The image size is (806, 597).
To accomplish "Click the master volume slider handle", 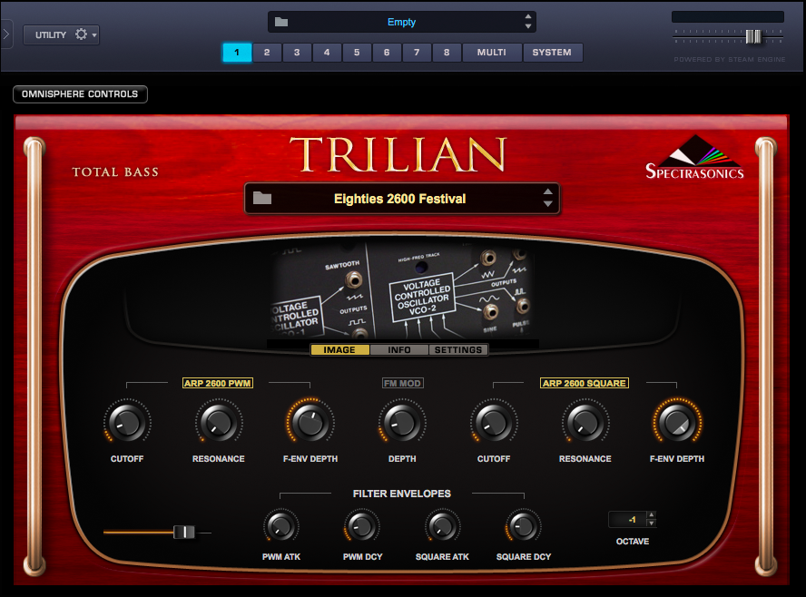I will click(x=753, y=36).
